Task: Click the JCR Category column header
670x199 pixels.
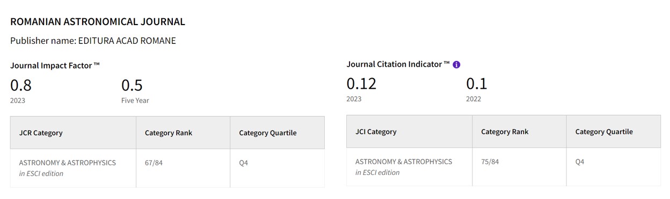Action: (41, 133)
